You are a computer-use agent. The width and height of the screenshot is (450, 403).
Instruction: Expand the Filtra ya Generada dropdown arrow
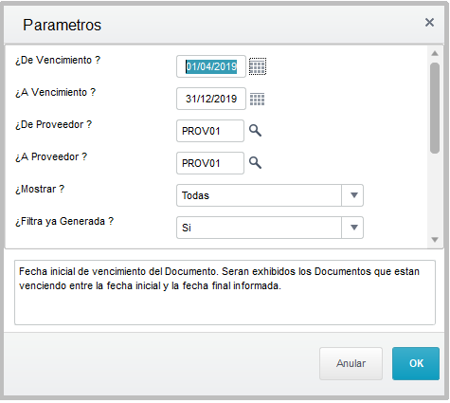(353, 228)
